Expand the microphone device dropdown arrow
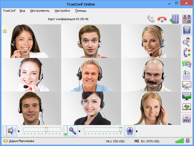Screen dimensions: 194x146 (80, 131)
